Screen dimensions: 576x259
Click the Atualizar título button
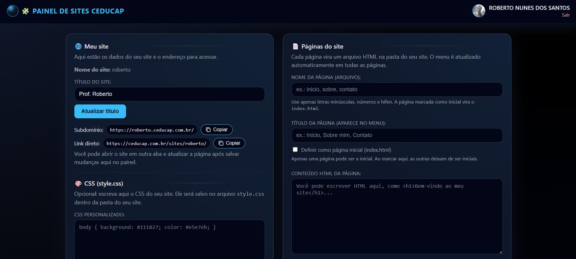pos(100,111)
